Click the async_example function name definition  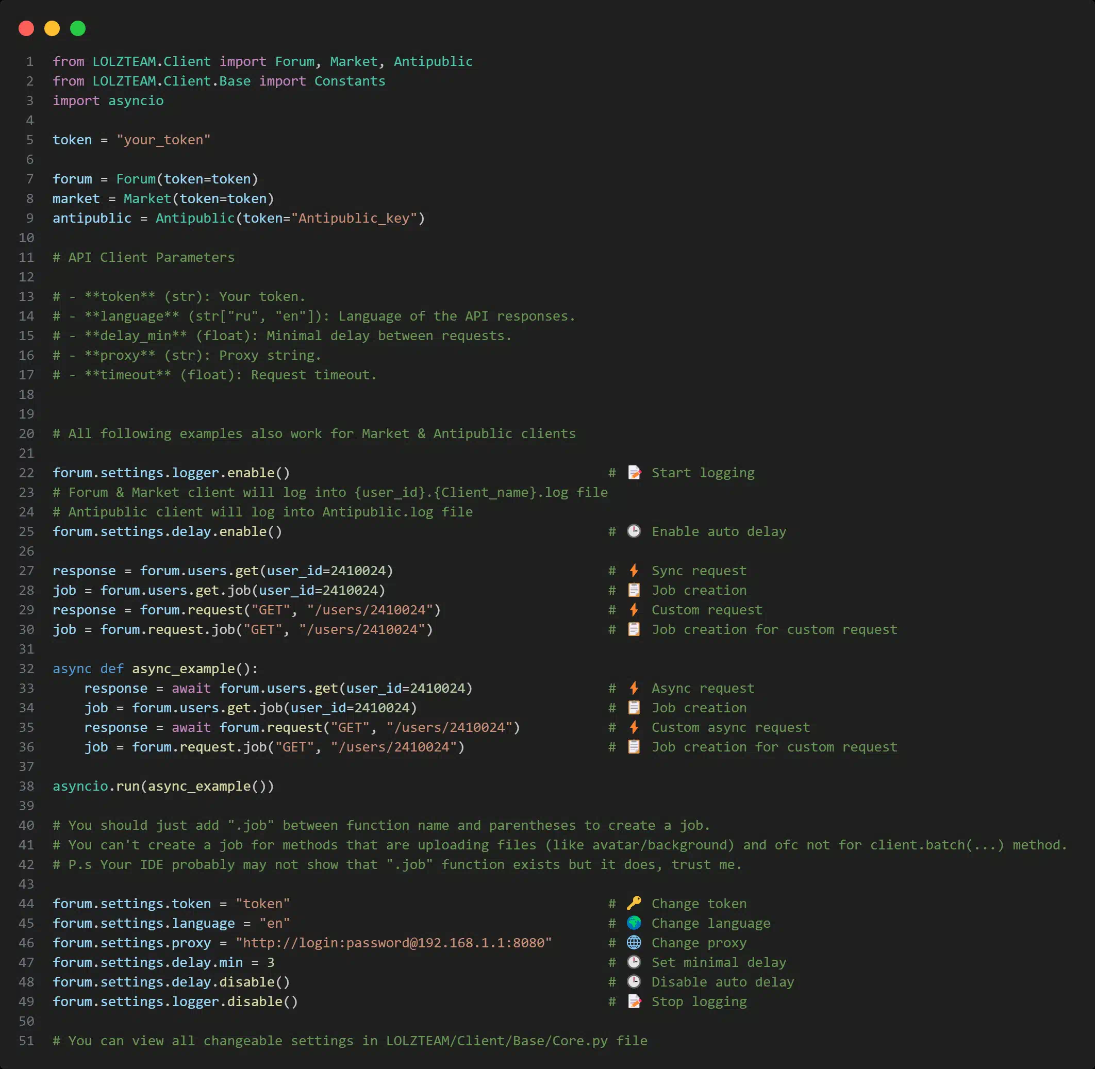pyautogui.click(x=183, y=669)
